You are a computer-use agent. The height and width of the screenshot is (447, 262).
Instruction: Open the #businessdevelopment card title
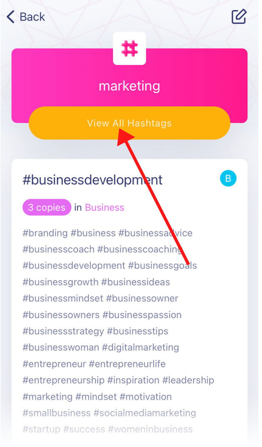point(92,180)
